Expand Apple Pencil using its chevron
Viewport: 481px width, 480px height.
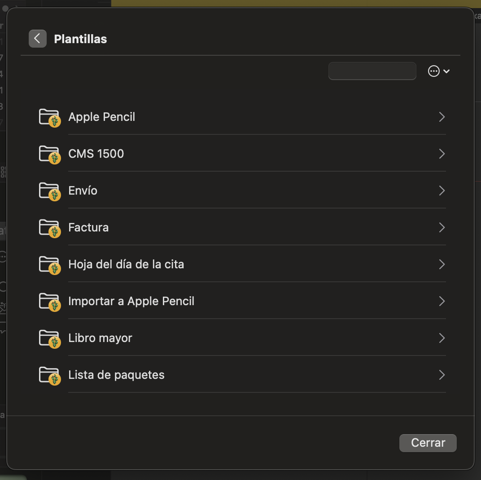coord(442,117)
